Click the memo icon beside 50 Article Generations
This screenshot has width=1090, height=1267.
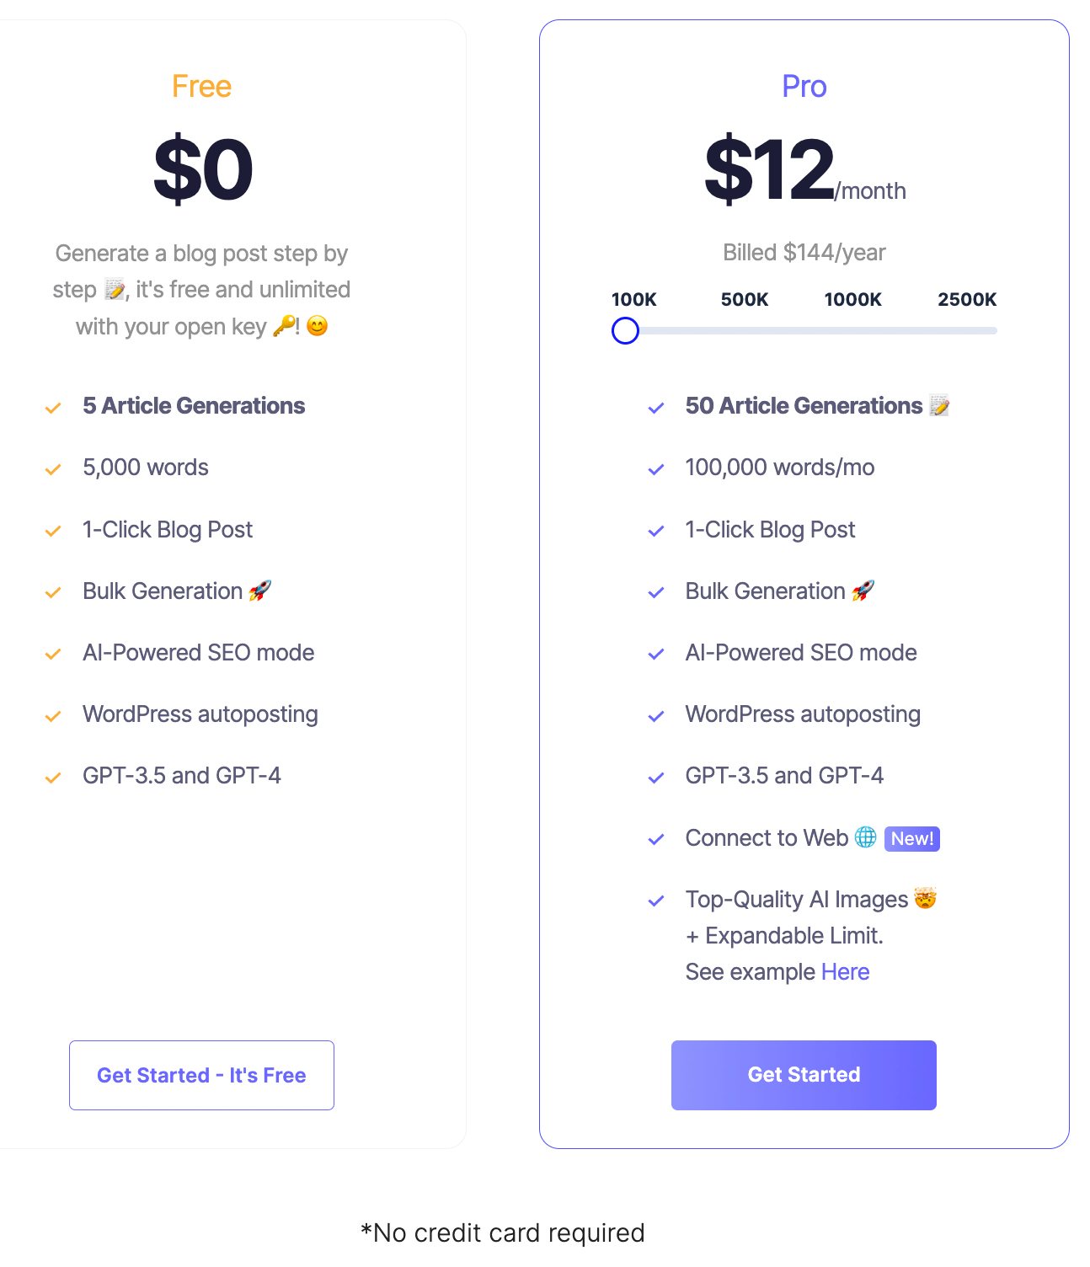pos(939,406)
